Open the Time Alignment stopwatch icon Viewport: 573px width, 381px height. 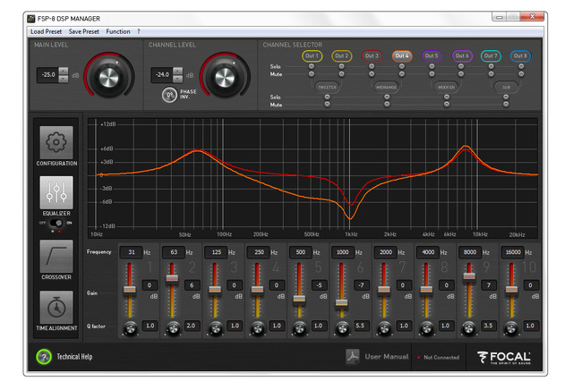56,308
